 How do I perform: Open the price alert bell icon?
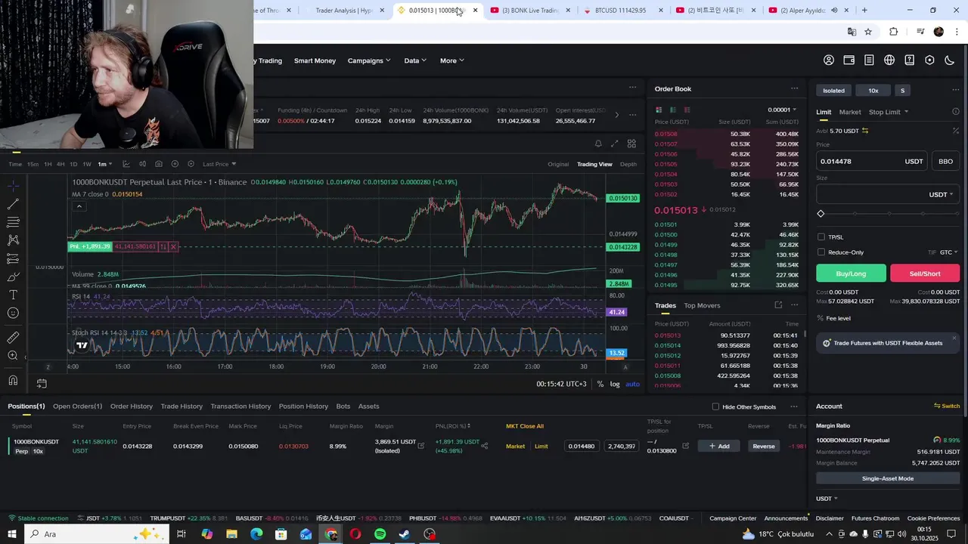click(x=598, y=144)
